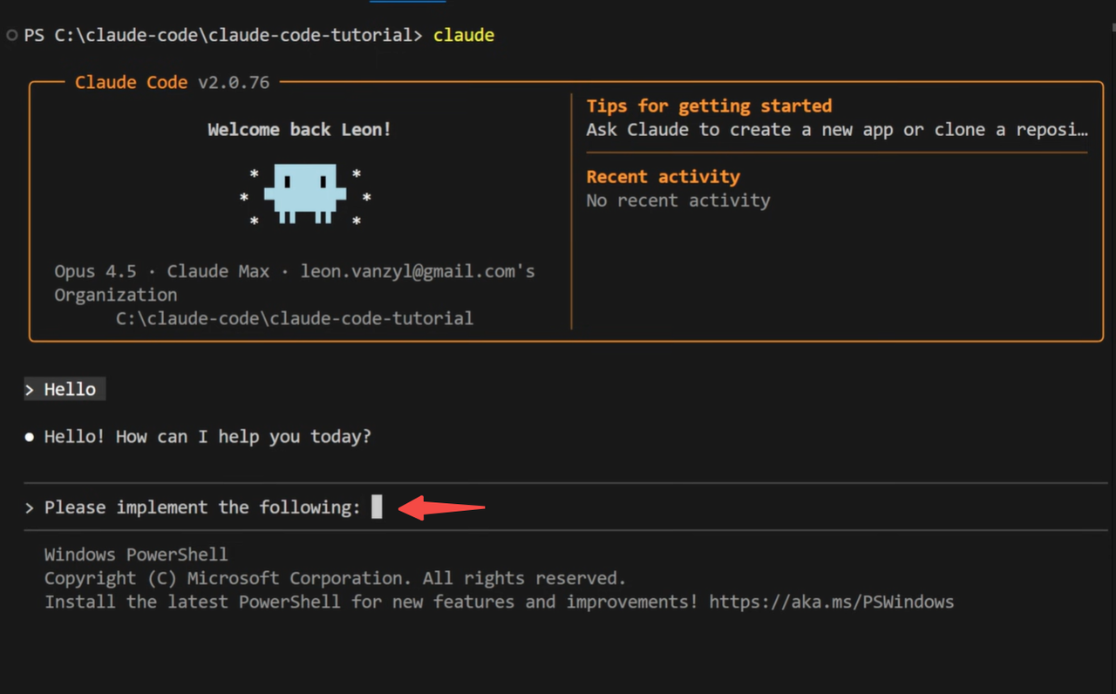Select the "Claude Code" title in the box border

[131, 82]
